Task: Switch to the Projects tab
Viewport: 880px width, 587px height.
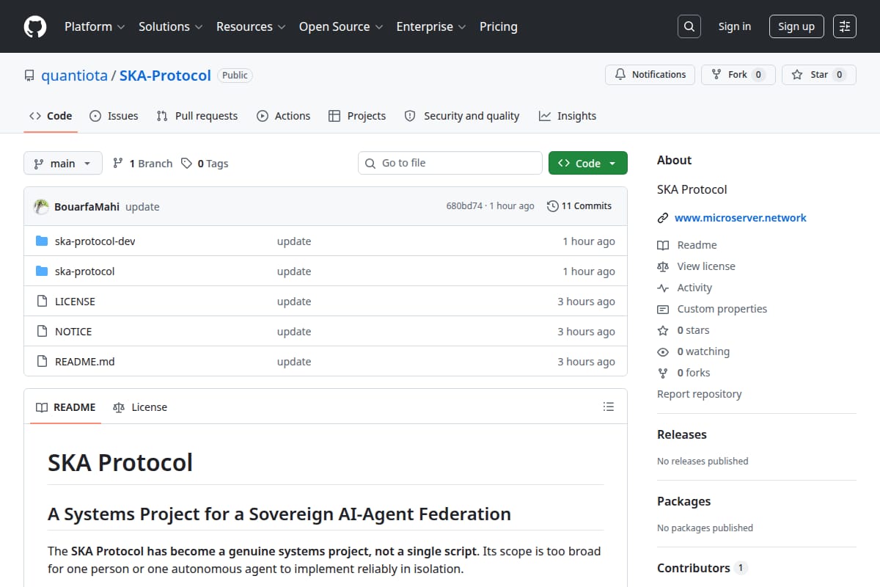Action: click(357, 116)
